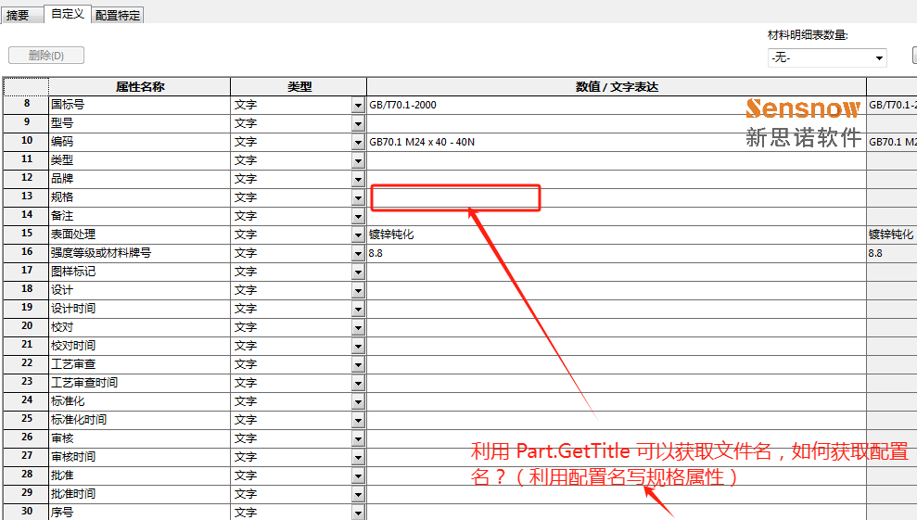Click the 数值 / 文字表达 column header
Viewport: 917px width, 520px height.
click(x=616, y=87)
